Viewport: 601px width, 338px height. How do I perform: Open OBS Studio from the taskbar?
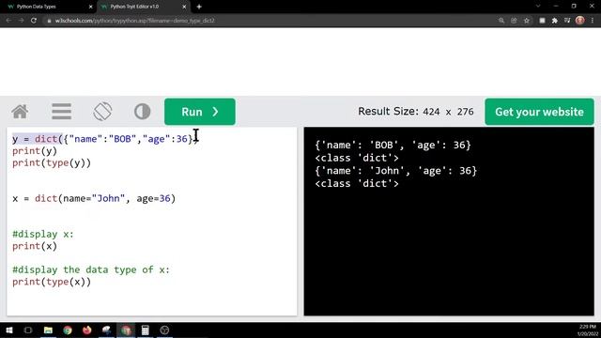(165, 330)
